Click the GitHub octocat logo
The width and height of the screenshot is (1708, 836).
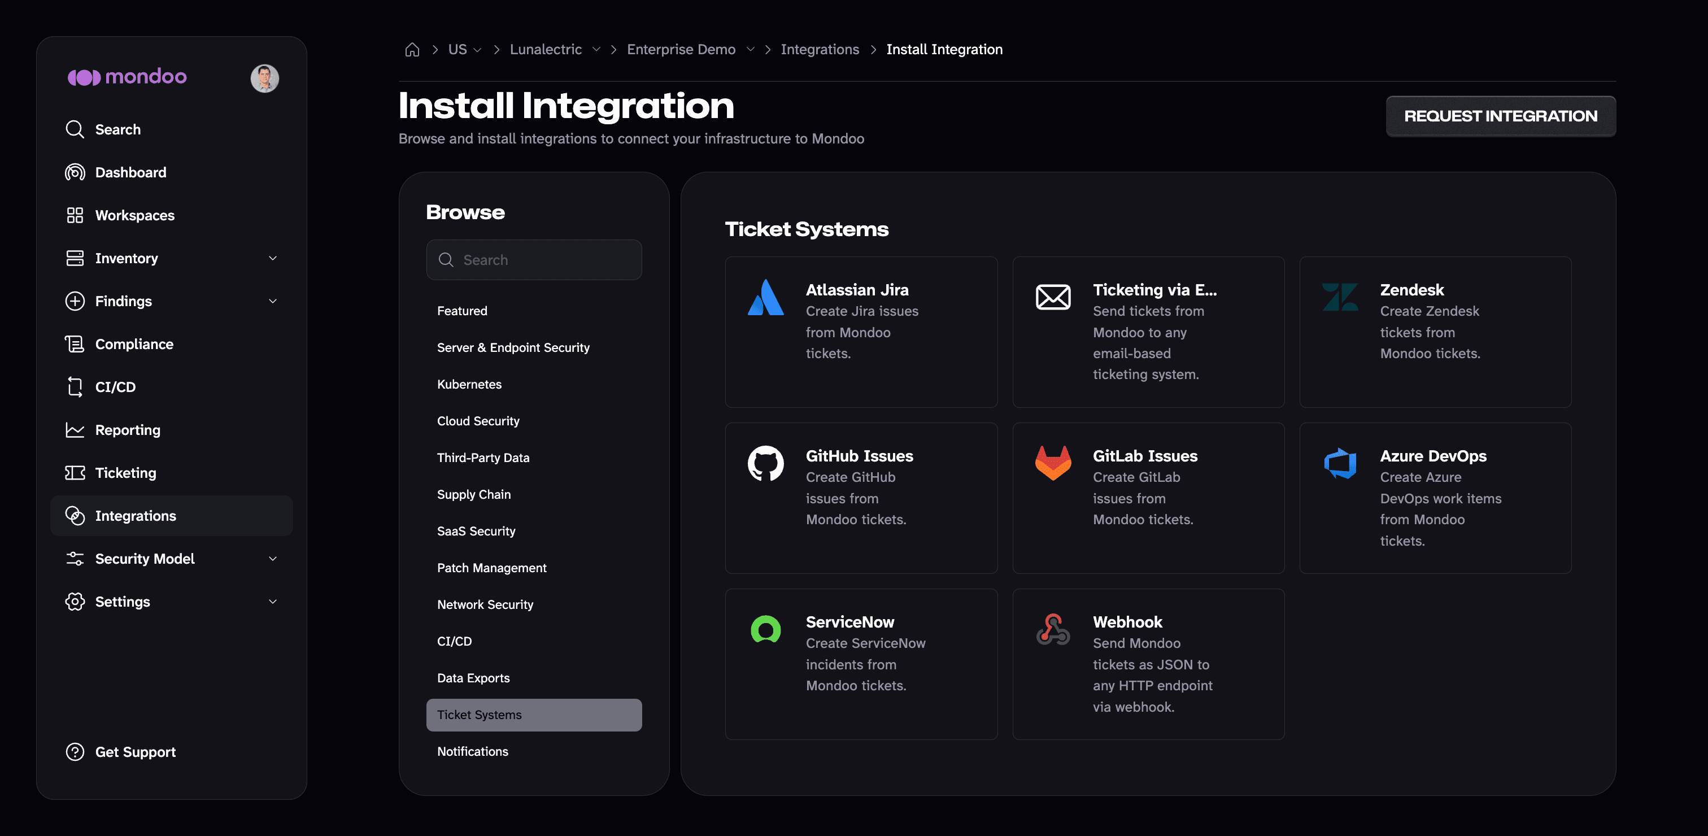point(766,463)
